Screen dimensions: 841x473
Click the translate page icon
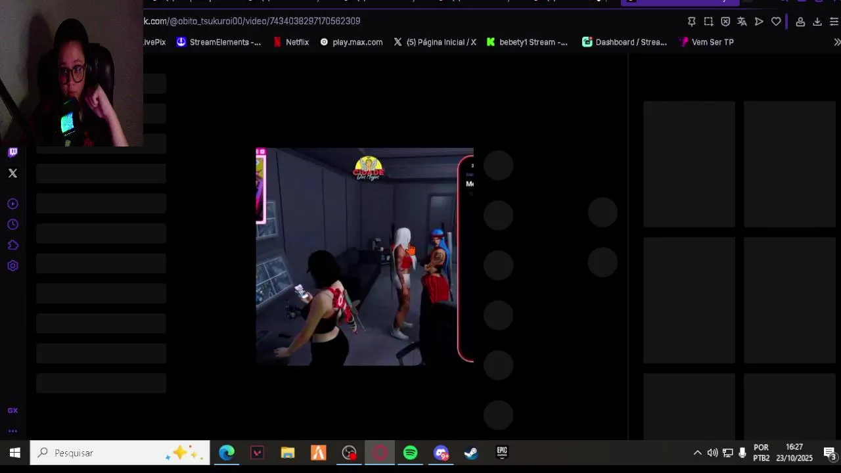(x=742, y=22)
